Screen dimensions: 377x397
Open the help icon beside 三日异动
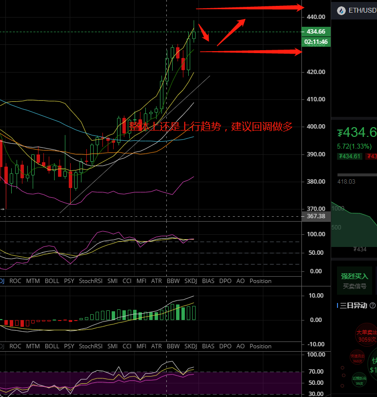(373, 305)
